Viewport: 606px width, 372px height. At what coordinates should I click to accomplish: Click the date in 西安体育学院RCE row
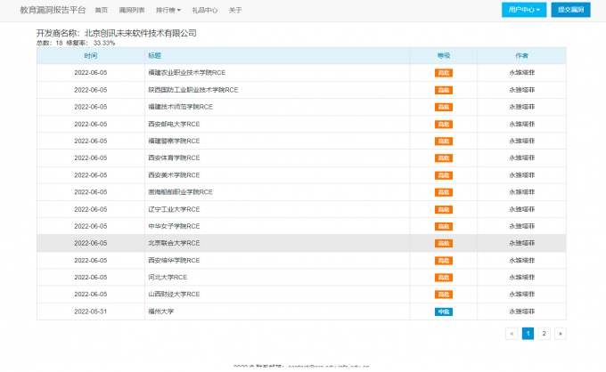(x=90, y=158)
